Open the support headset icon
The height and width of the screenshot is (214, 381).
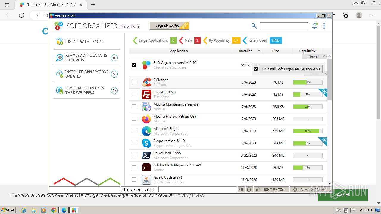[249, 189]
